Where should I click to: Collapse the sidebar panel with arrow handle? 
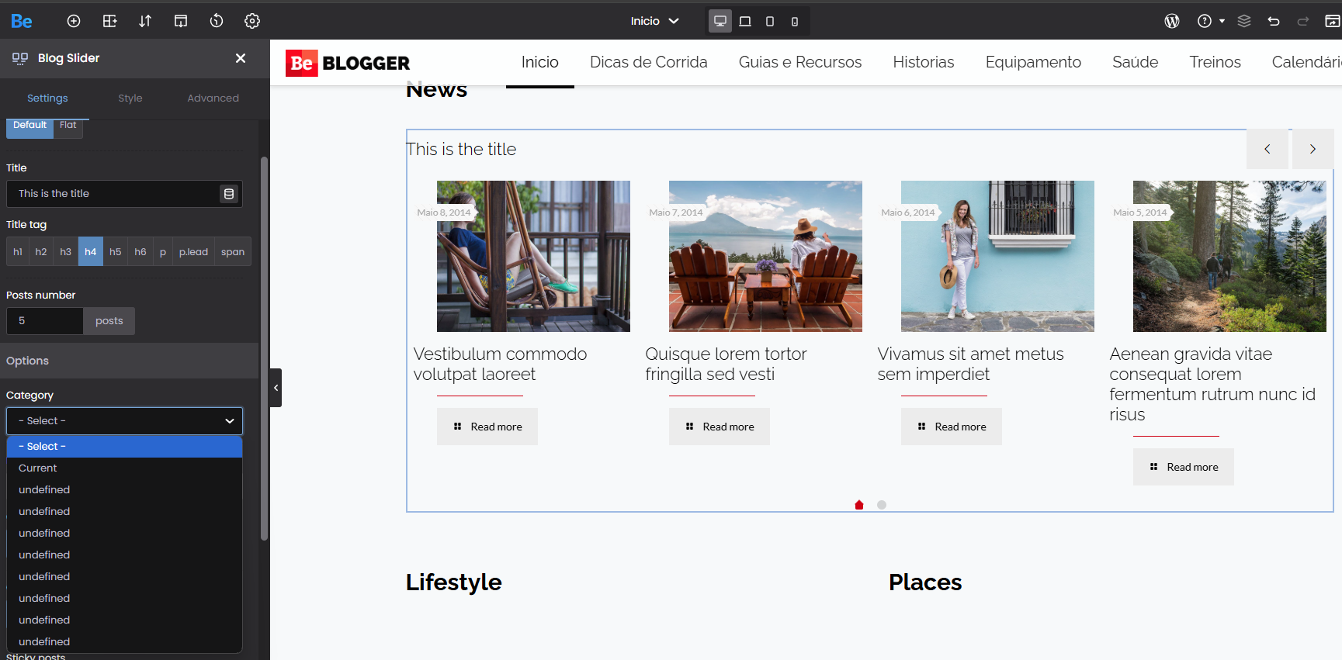click(276, 388)
